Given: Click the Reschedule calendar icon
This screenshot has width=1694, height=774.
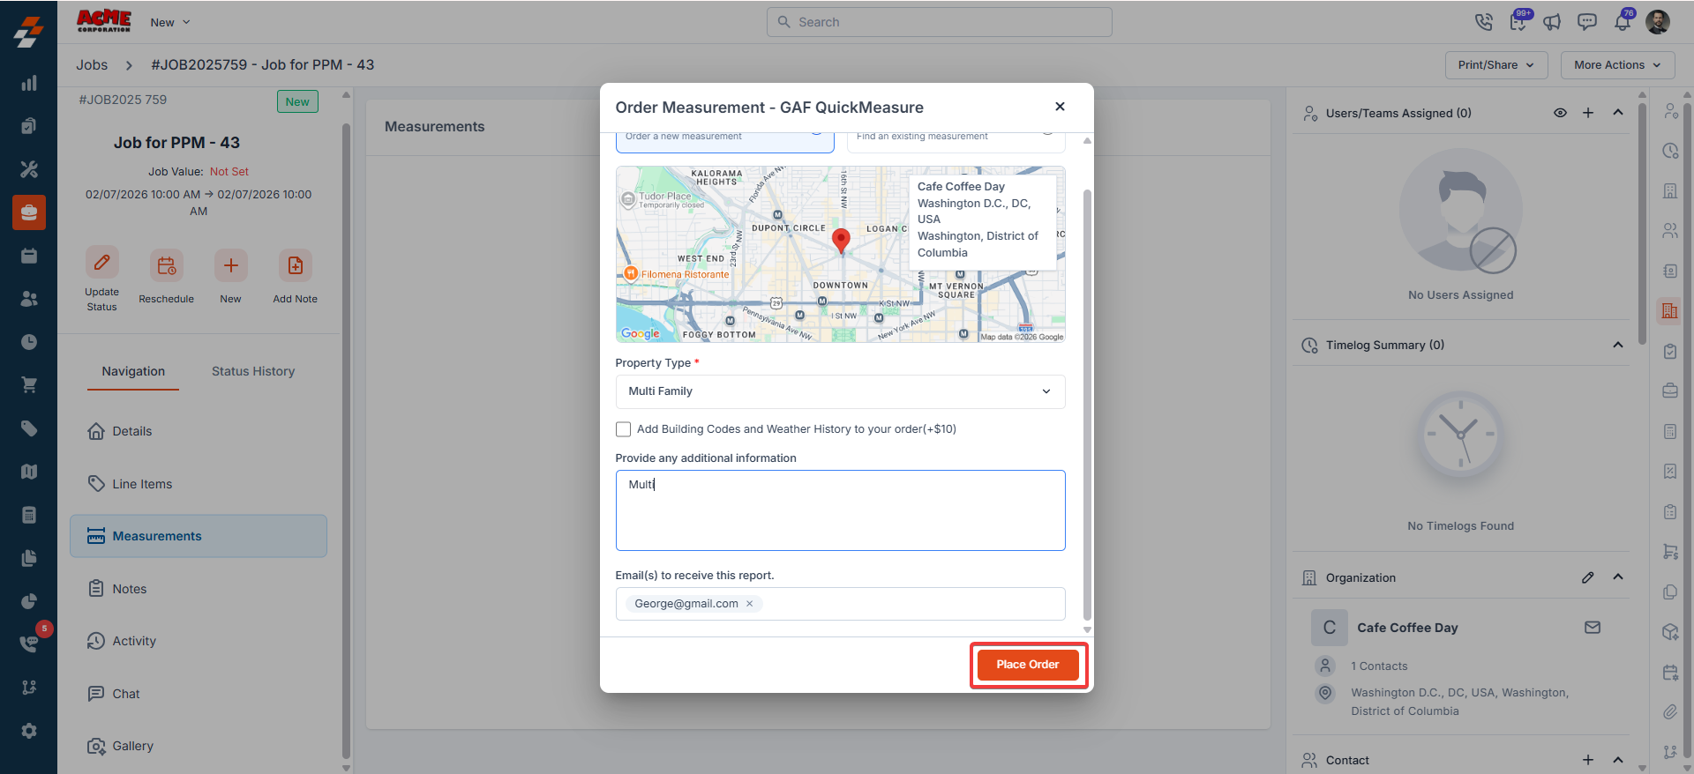Looking at the screenshot, I should coord(166,265).
